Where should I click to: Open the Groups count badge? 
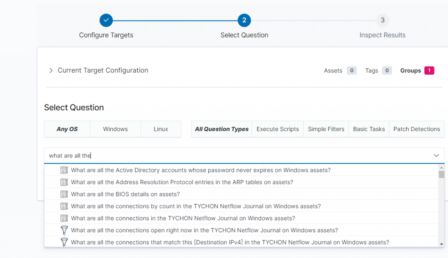point(429,70)
